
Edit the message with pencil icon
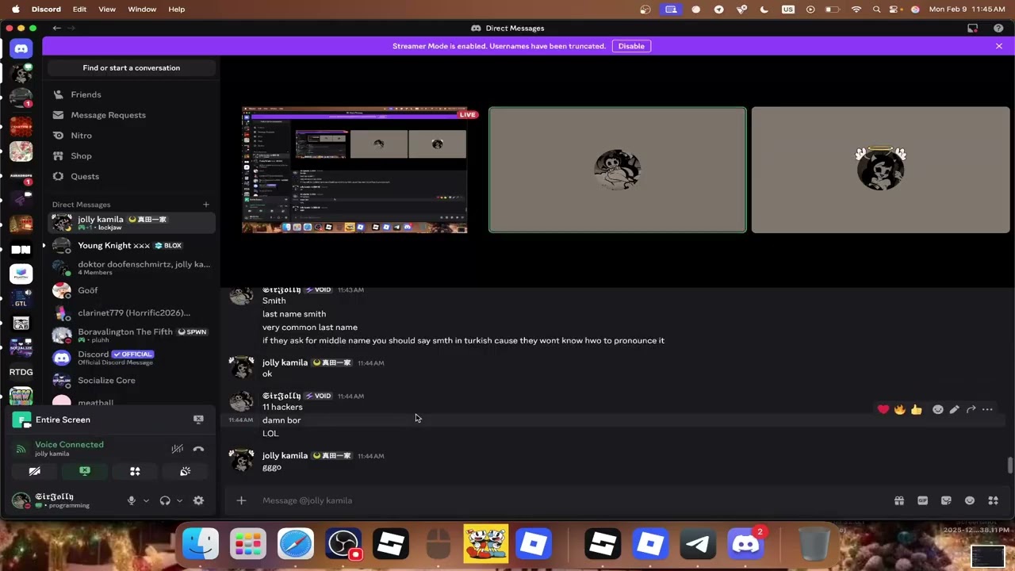pos(955,409)
